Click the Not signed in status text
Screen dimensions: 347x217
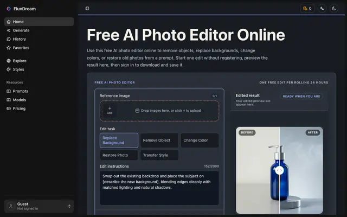(28, 208)
